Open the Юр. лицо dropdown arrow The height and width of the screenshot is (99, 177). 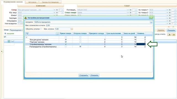point(54,13)
